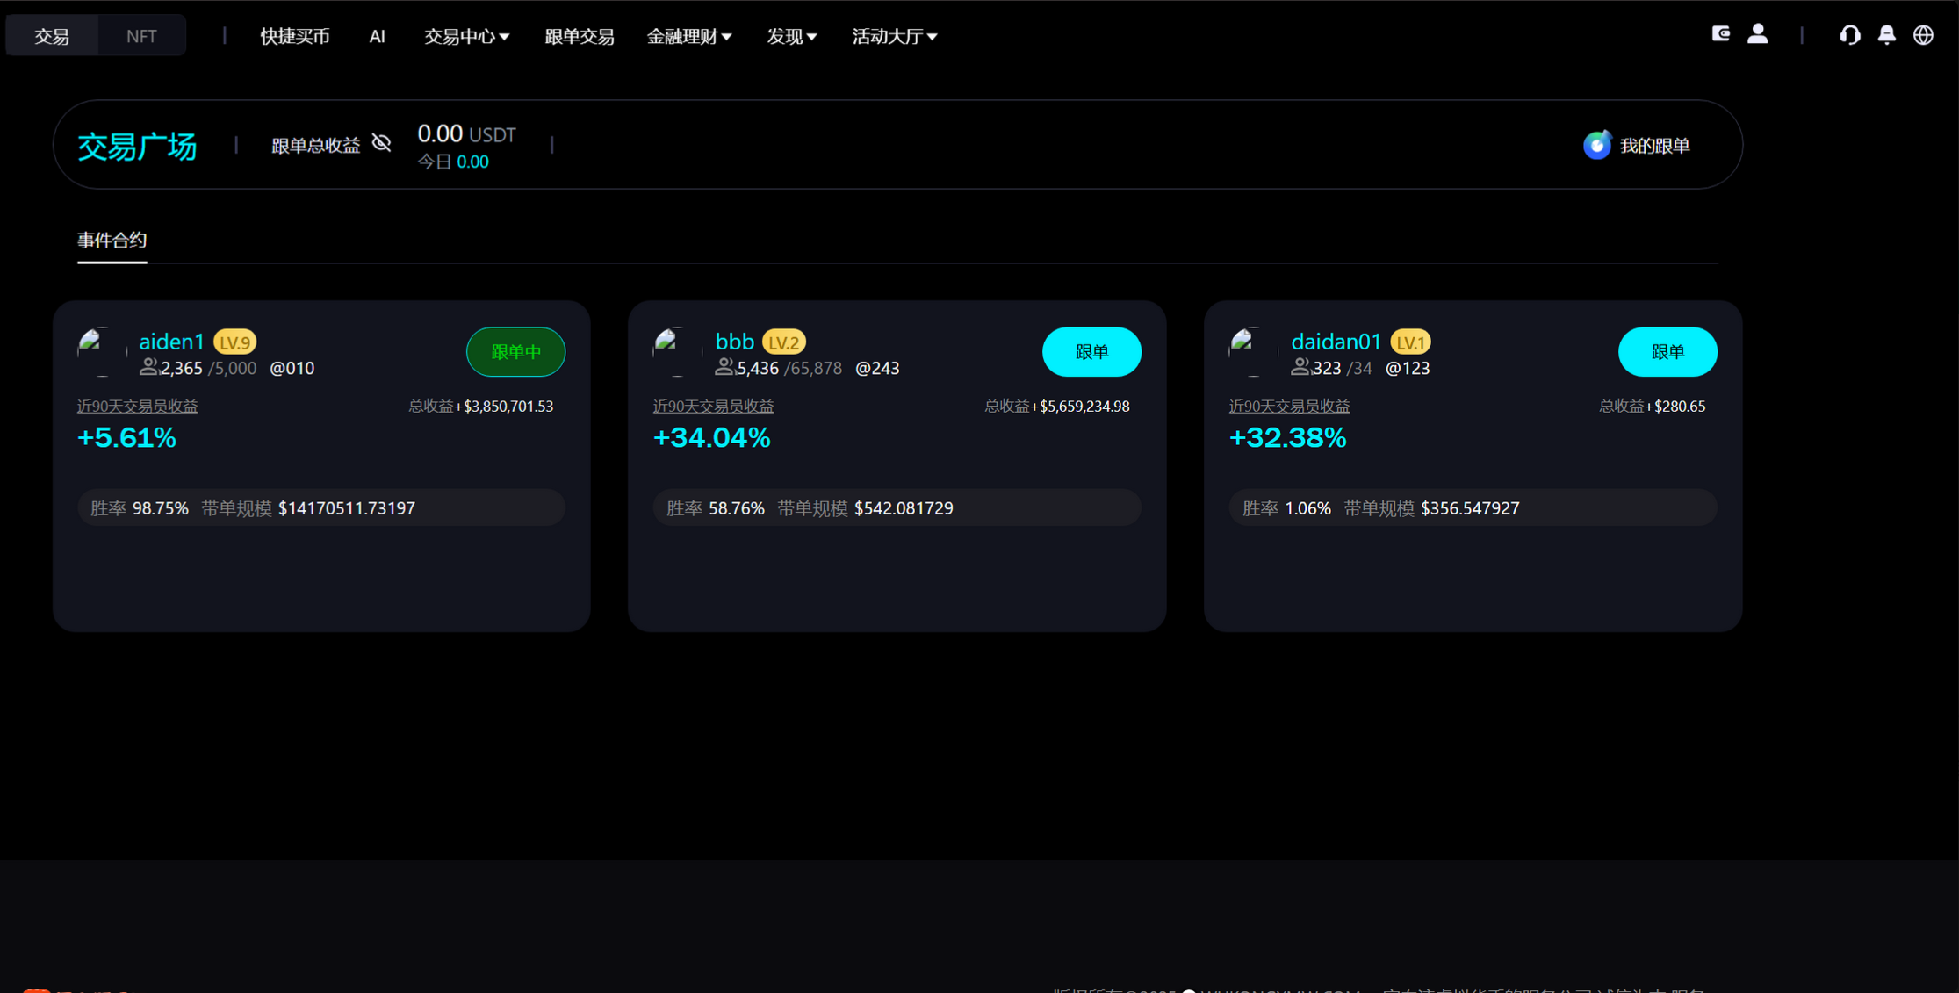
Task: Click 近90天交易员收益 link on aiden1 card
Action: (137, 406)
